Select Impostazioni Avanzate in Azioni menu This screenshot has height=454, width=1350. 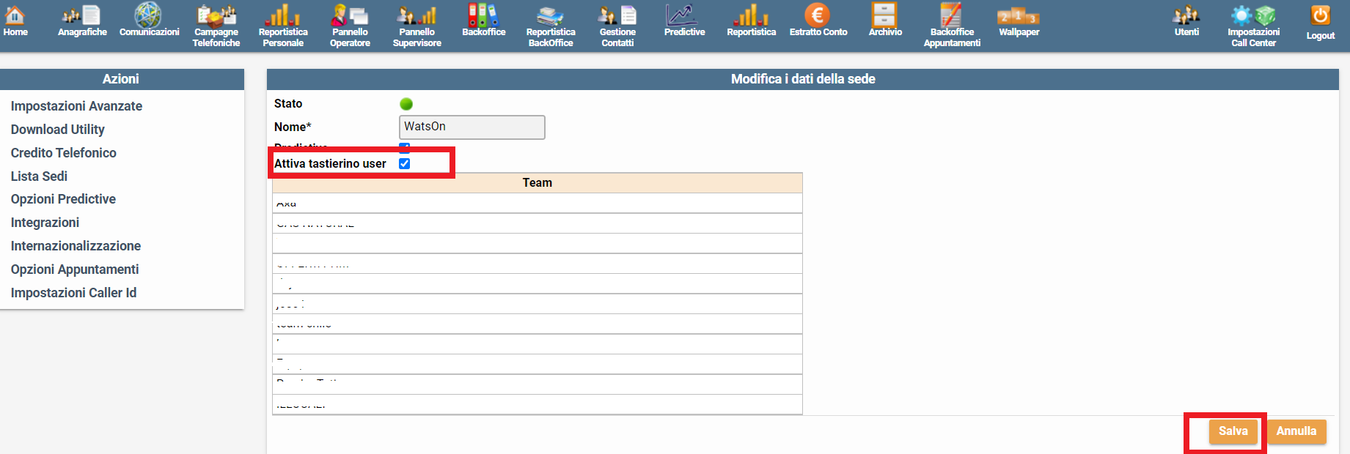[76, 106]
